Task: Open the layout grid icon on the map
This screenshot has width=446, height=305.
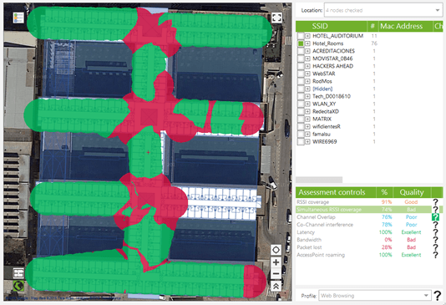Action: [x=18, y=273]
